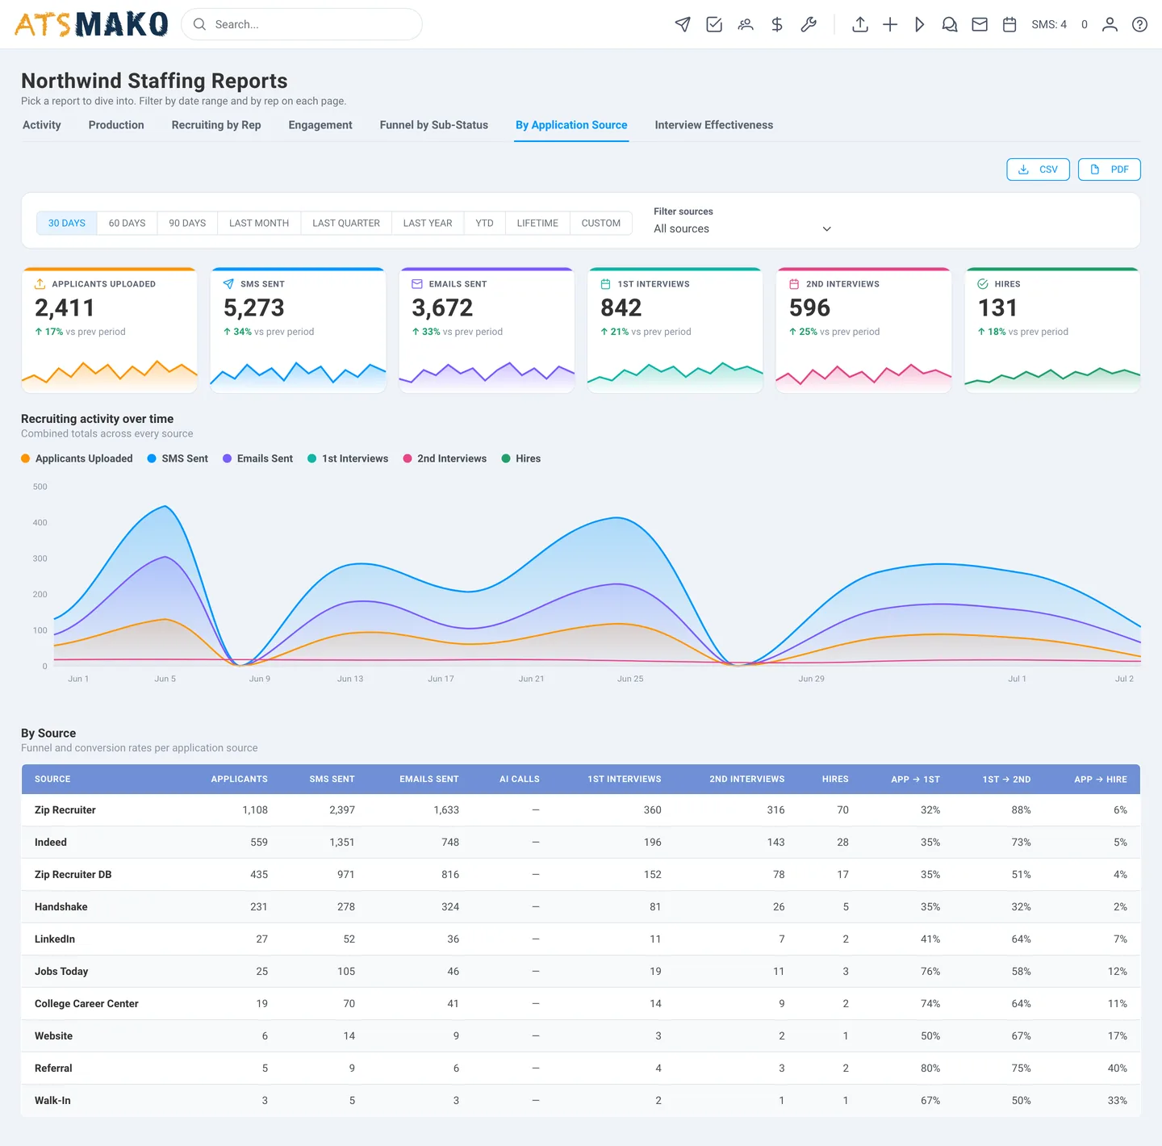Sort by Hires column header
Screen dimensions: 1162x1146
835,779
